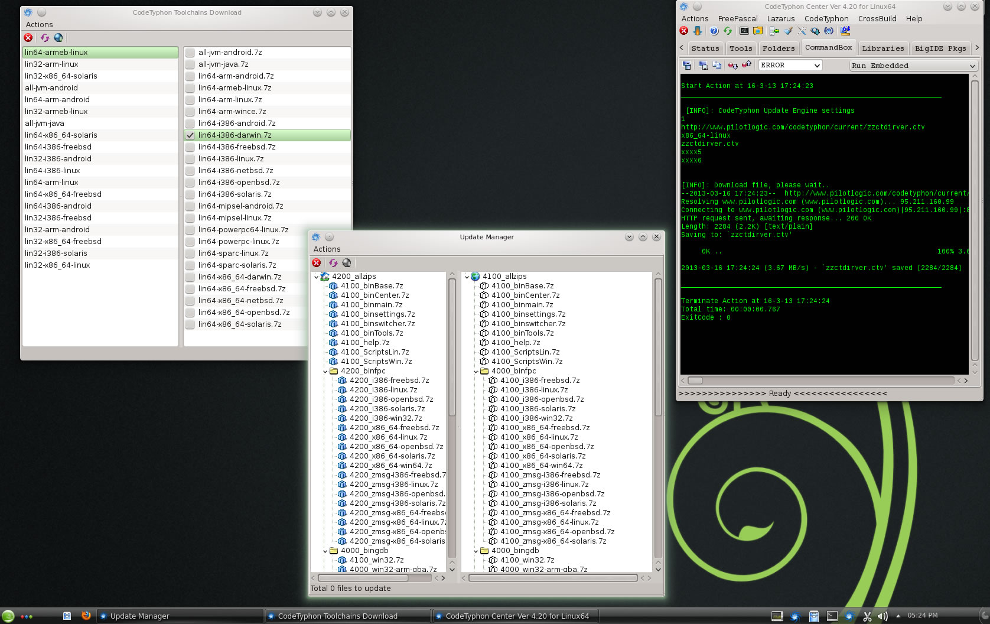Open help icon in CodeTyphon Center toolbar
The height and width of the screenshot is (624, 990).
(714, 31)
